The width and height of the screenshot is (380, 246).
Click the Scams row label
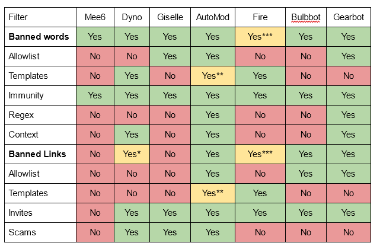point(22,232)
